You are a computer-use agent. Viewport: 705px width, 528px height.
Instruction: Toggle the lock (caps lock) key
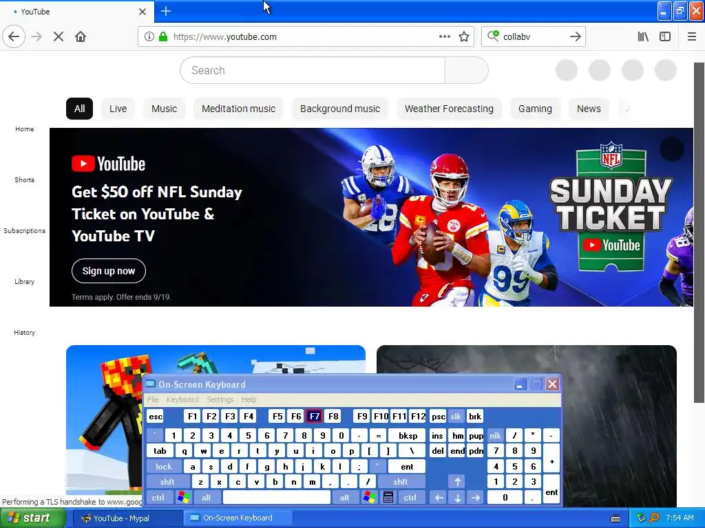164,467
